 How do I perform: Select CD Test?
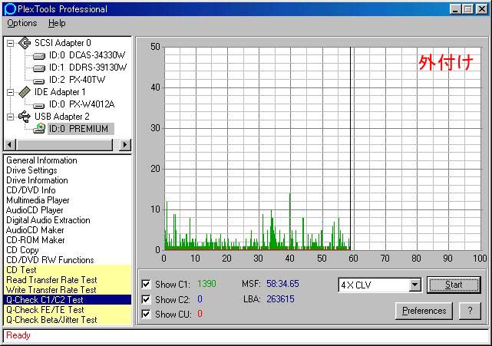pyautogui.click(x=68, y=270)
